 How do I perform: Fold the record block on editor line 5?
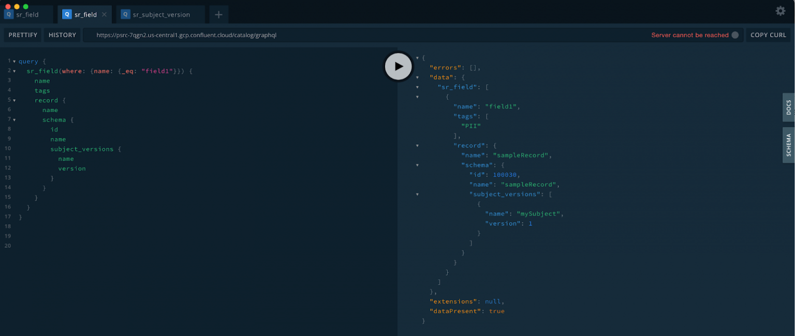tap(14, 100)
